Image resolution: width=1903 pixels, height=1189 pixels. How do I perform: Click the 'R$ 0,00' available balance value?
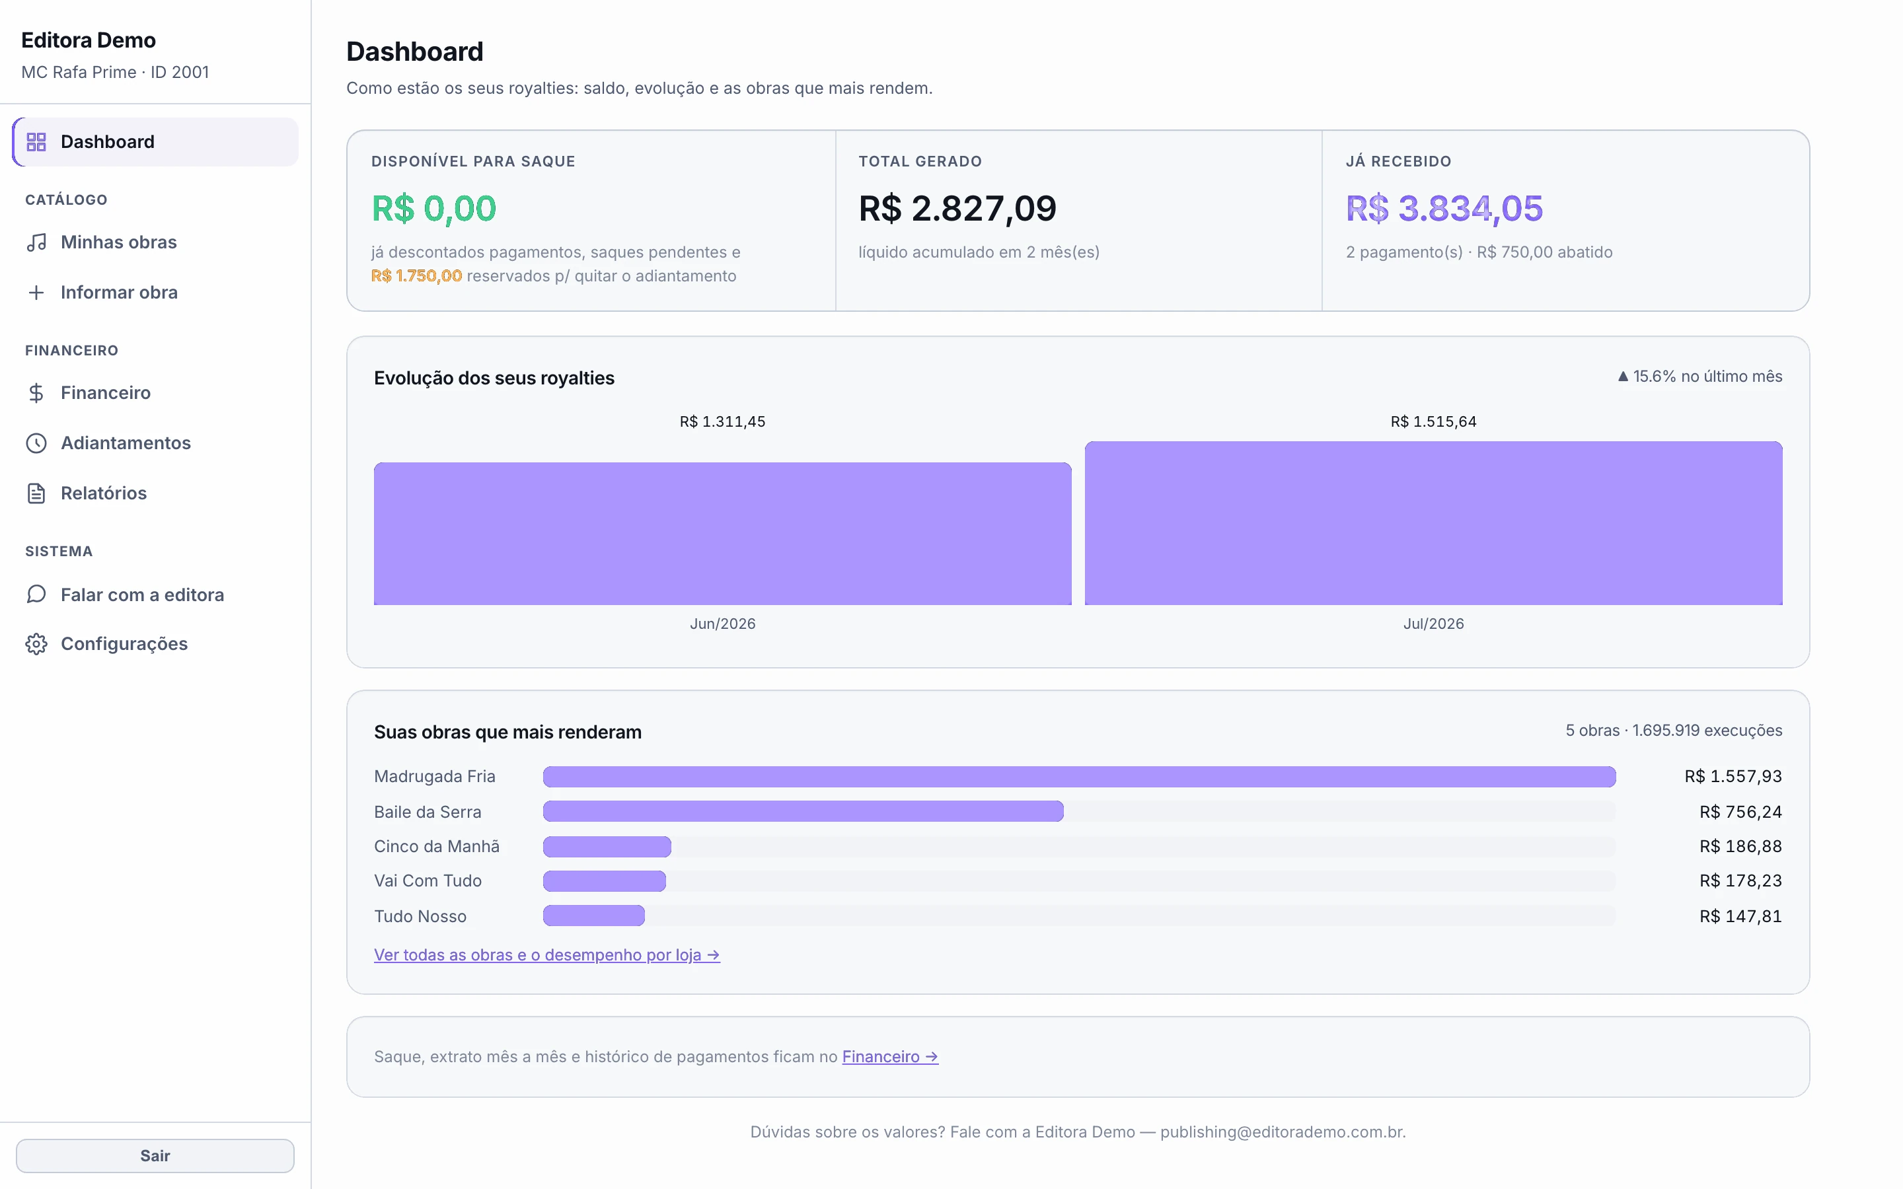coord(434,208)
